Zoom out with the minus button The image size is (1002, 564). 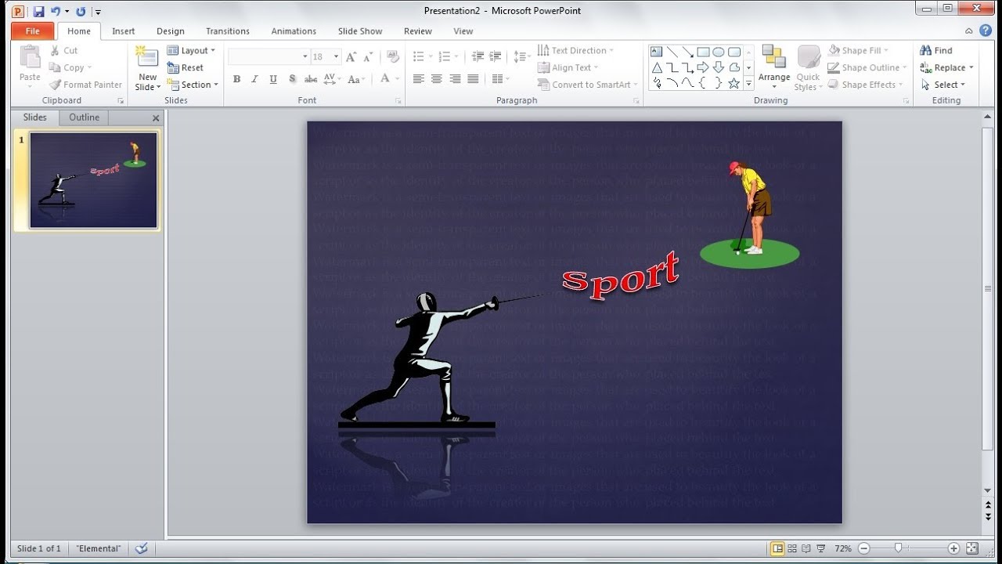tap(864, 548)
